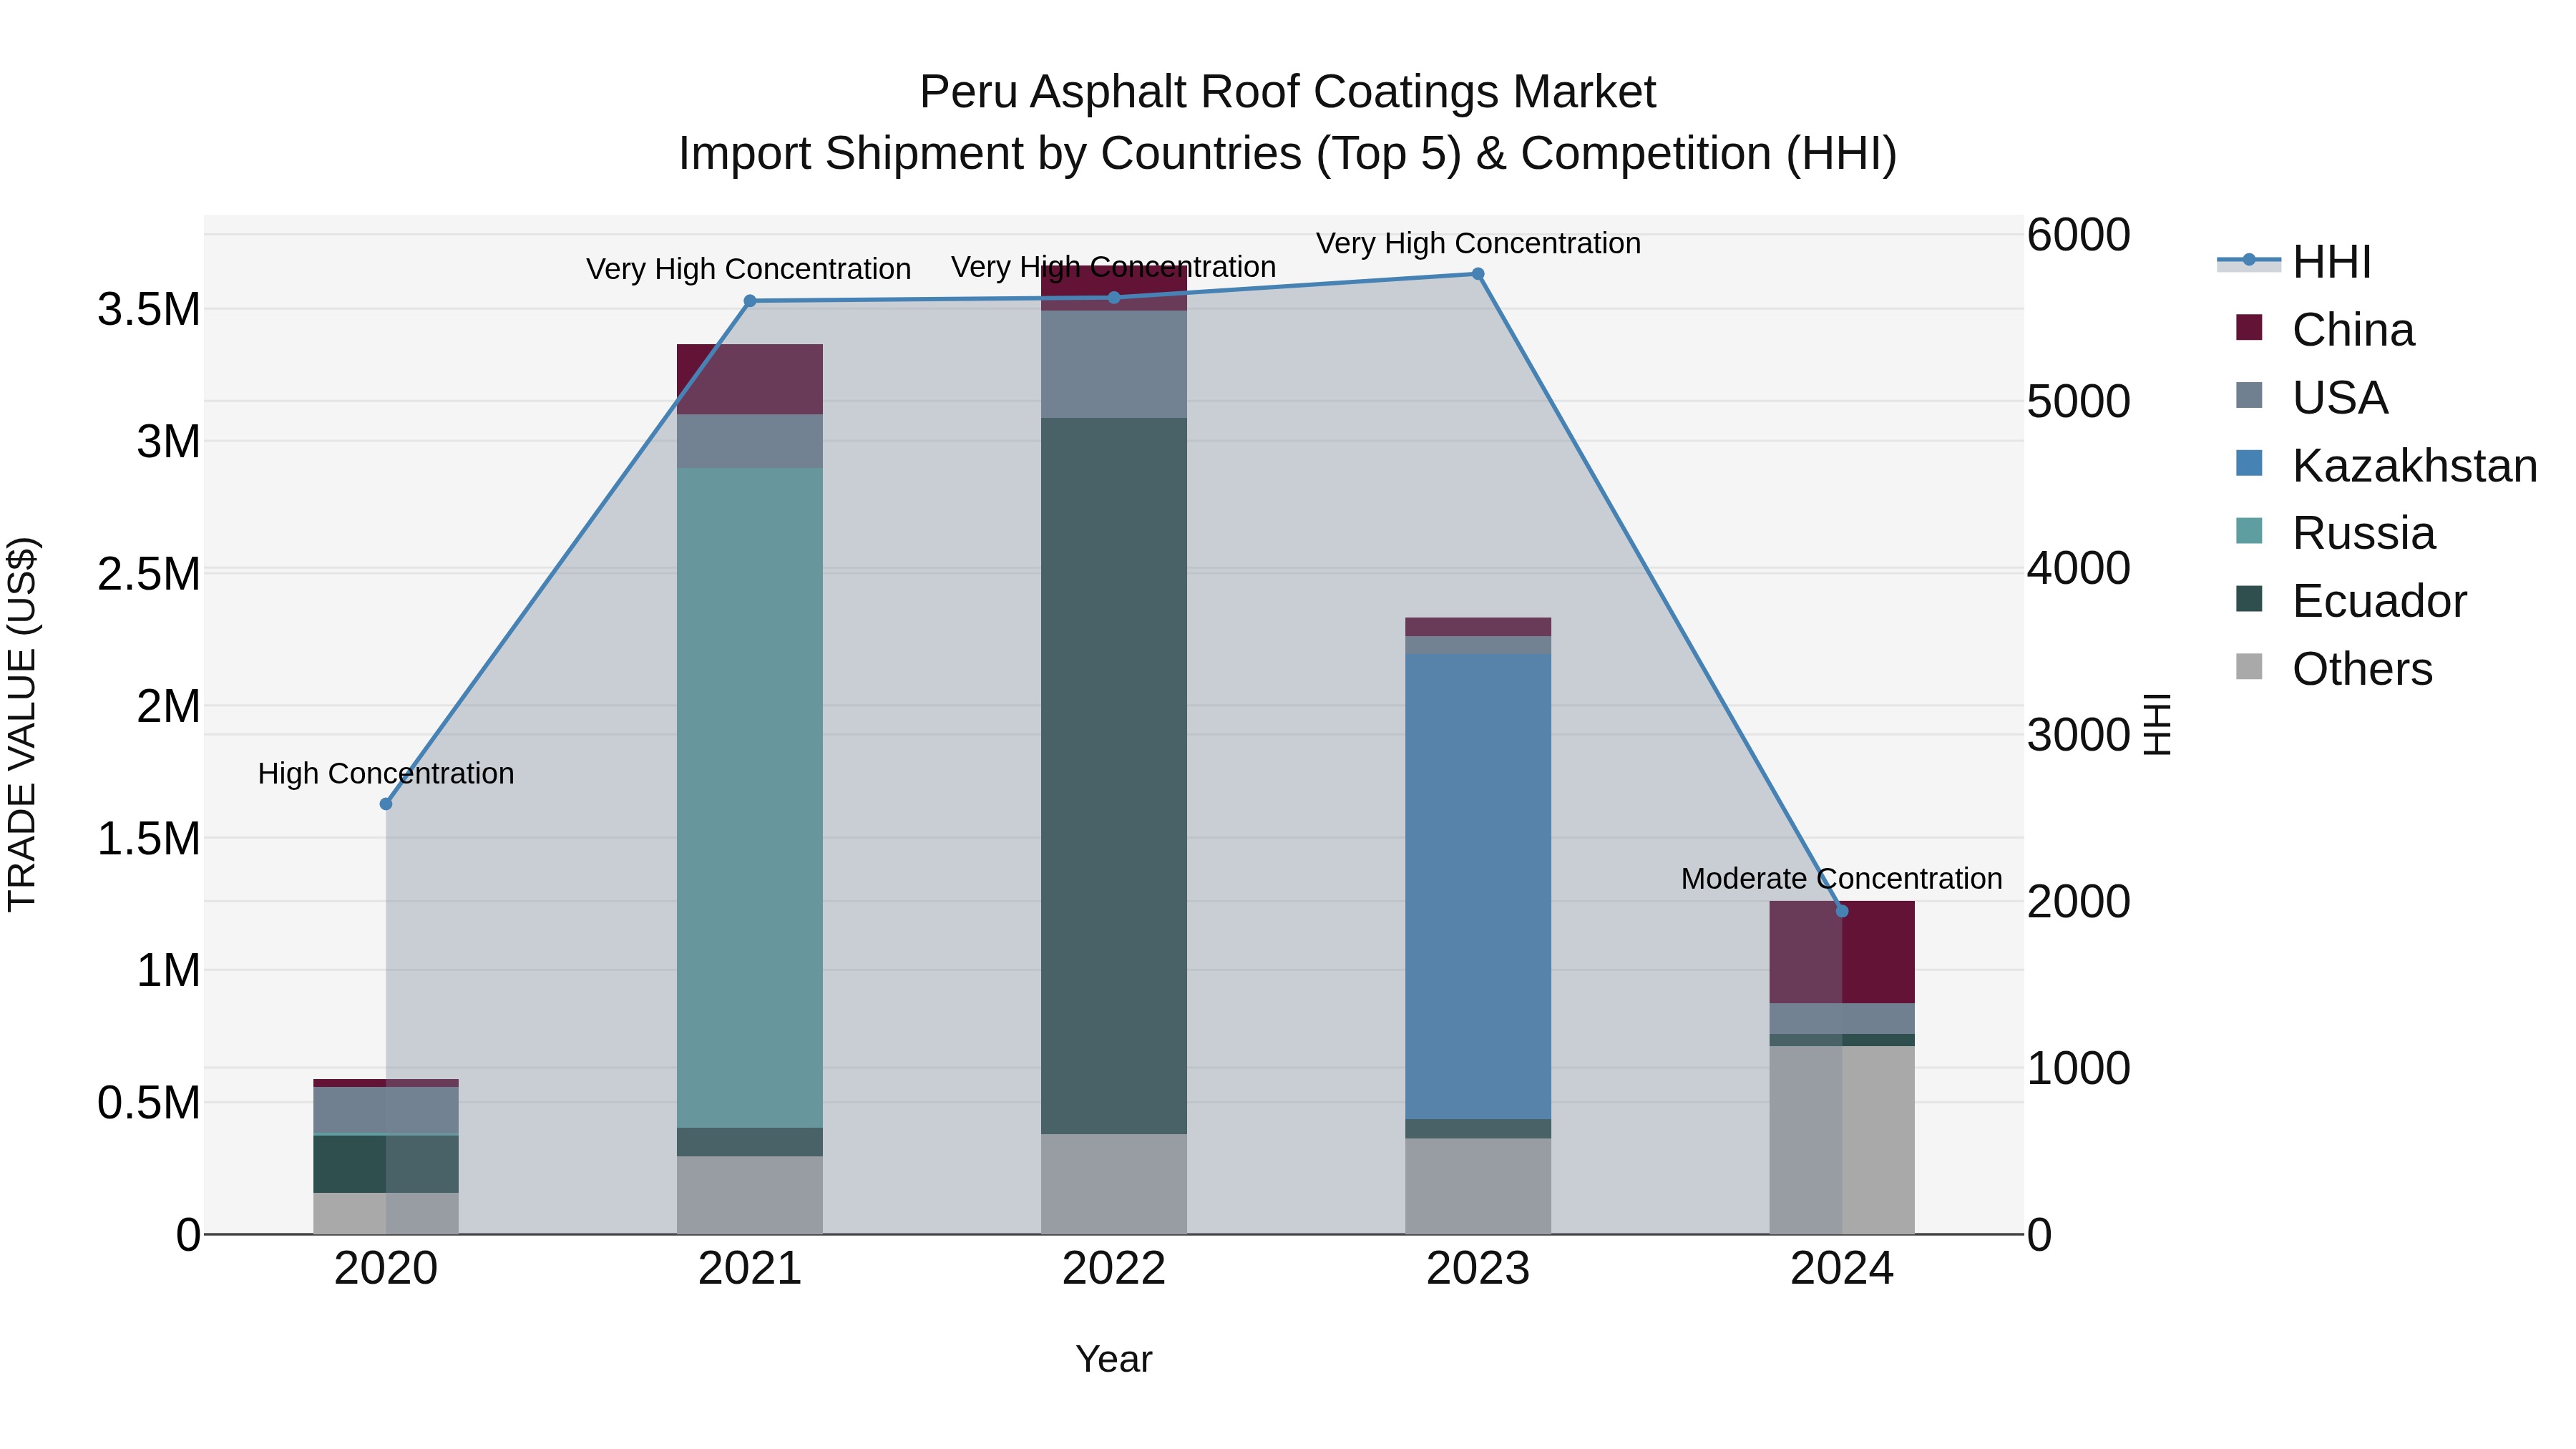Select the China segment in 2021 bar

[750, 379]
